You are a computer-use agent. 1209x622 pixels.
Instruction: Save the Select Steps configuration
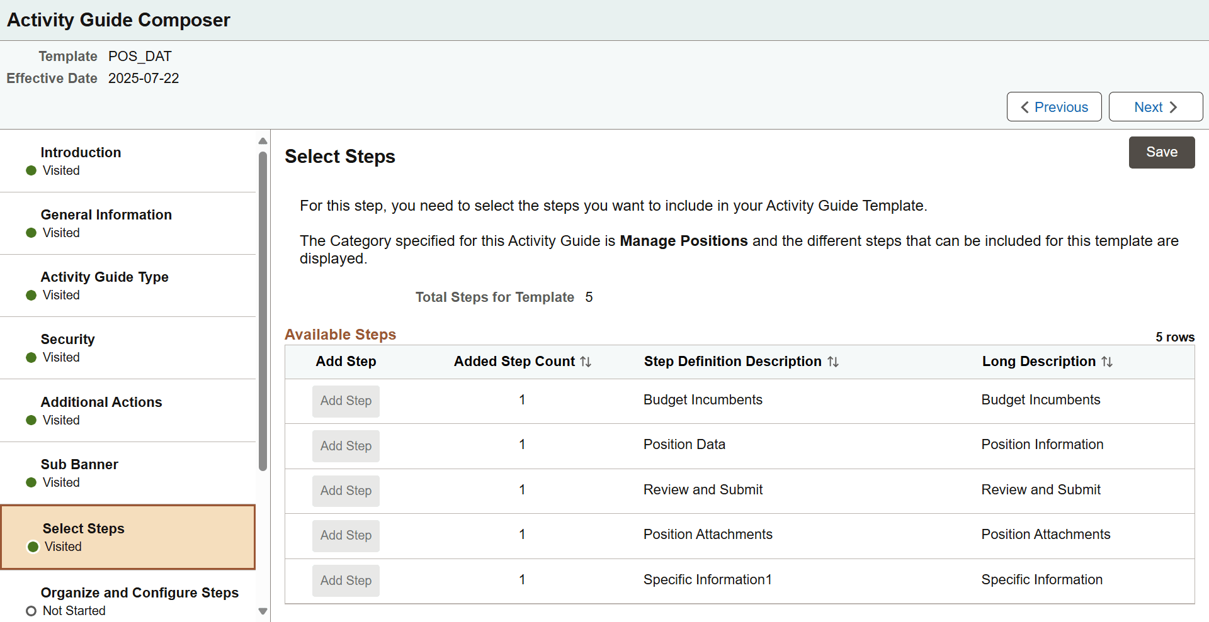(1162, 152)
